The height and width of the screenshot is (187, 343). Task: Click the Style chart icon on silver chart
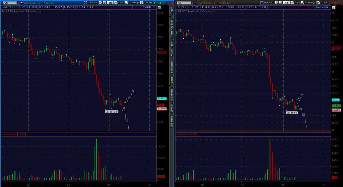click(292, 3)
